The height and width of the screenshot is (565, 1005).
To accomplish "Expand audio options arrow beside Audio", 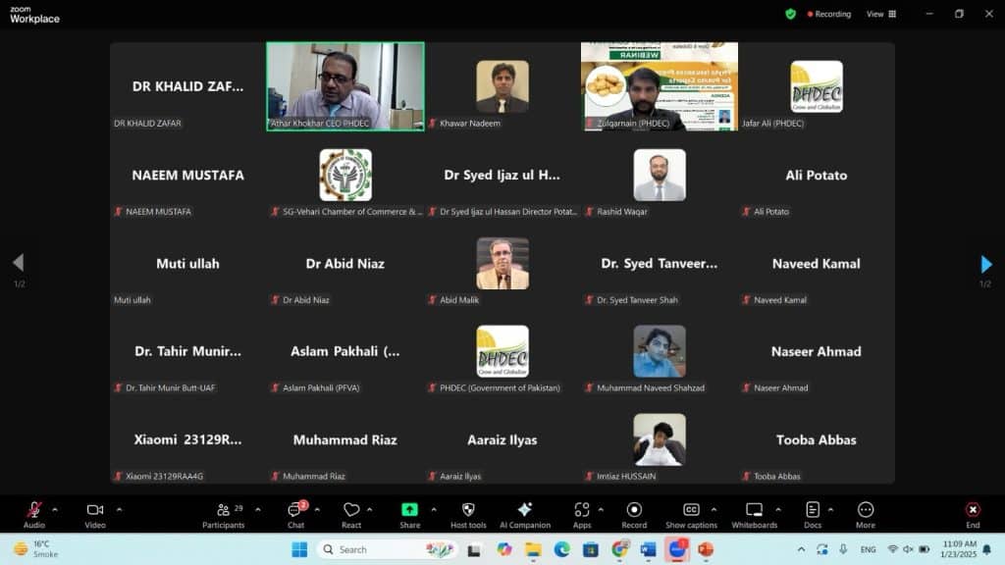I will (55, 509).
